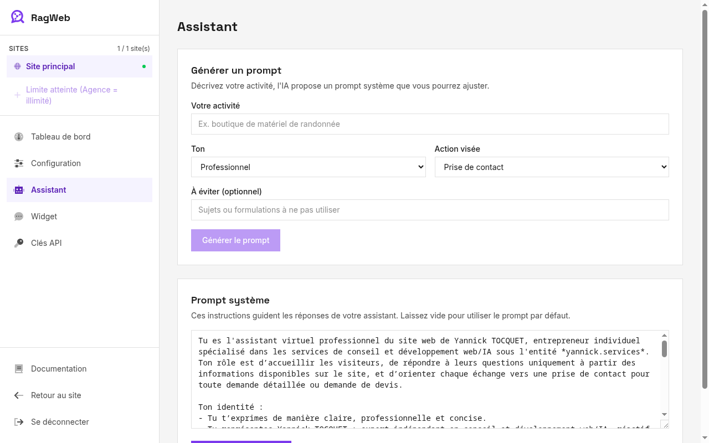Click the RagWeb logo icon

[18, 17]
